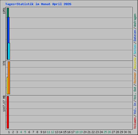Click day 29 on the x-axis

[121, 132]
